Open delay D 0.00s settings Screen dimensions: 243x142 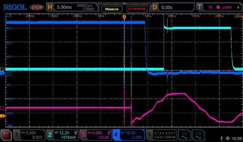click(x=172, y=7)
